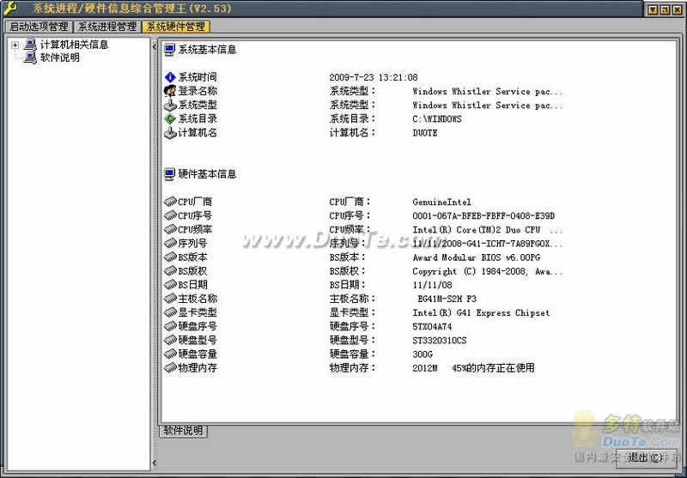Click the 计算机名 icon
The width and height of the screenshot is (687, 478).
(x=170, y=133)
